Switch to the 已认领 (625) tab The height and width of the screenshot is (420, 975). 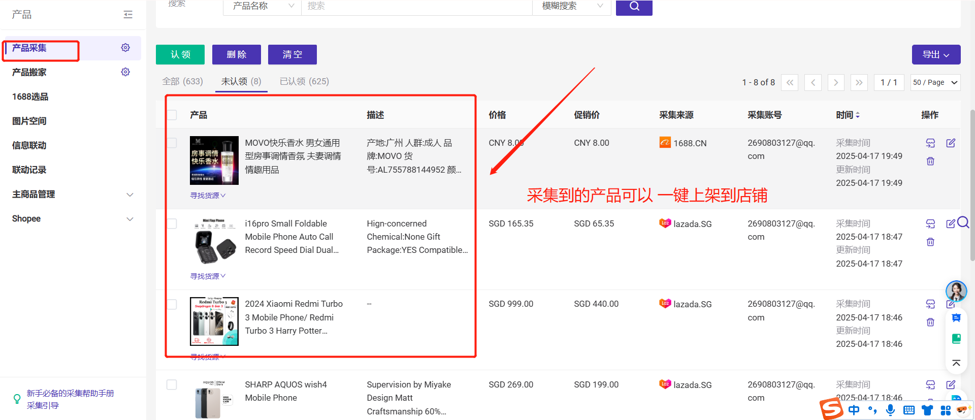(x=304, y=81)
